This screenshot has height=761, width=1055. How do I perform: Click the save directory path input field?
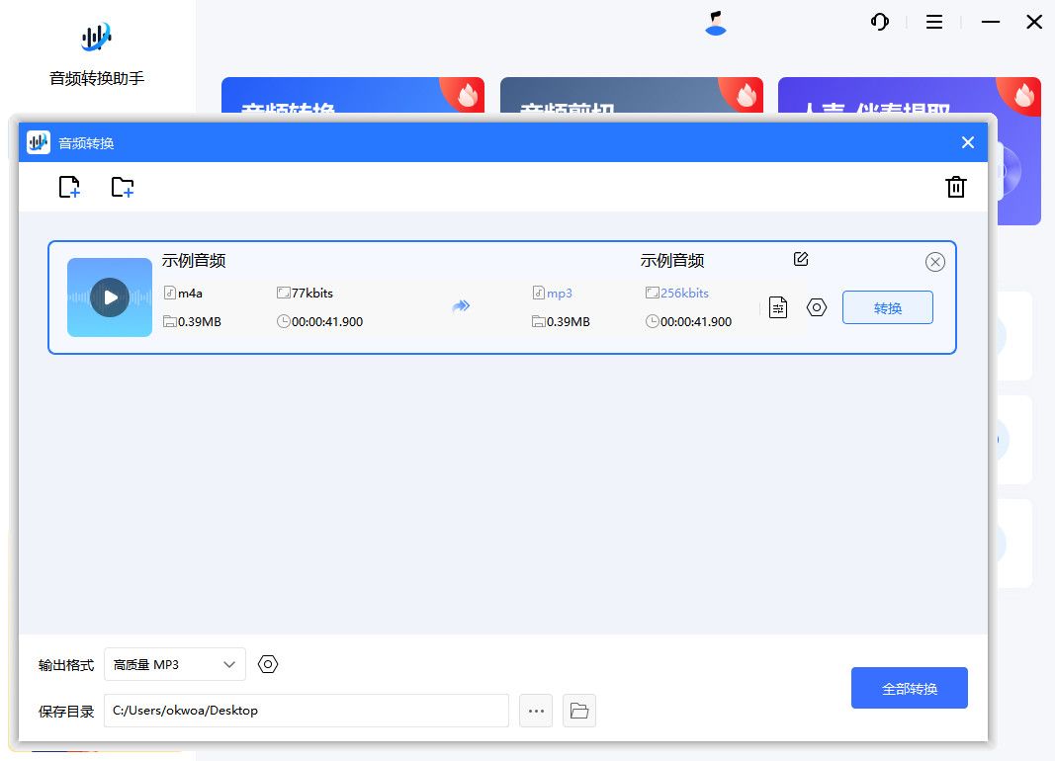[307, 711]
